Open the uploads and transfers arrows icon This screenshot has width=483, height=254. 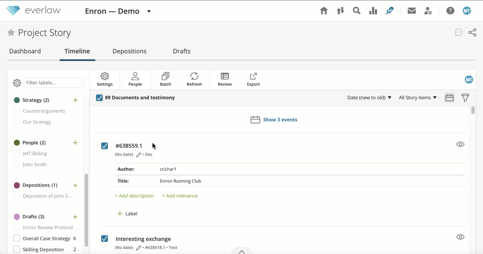pyautogui.click(x=341, y=11)
